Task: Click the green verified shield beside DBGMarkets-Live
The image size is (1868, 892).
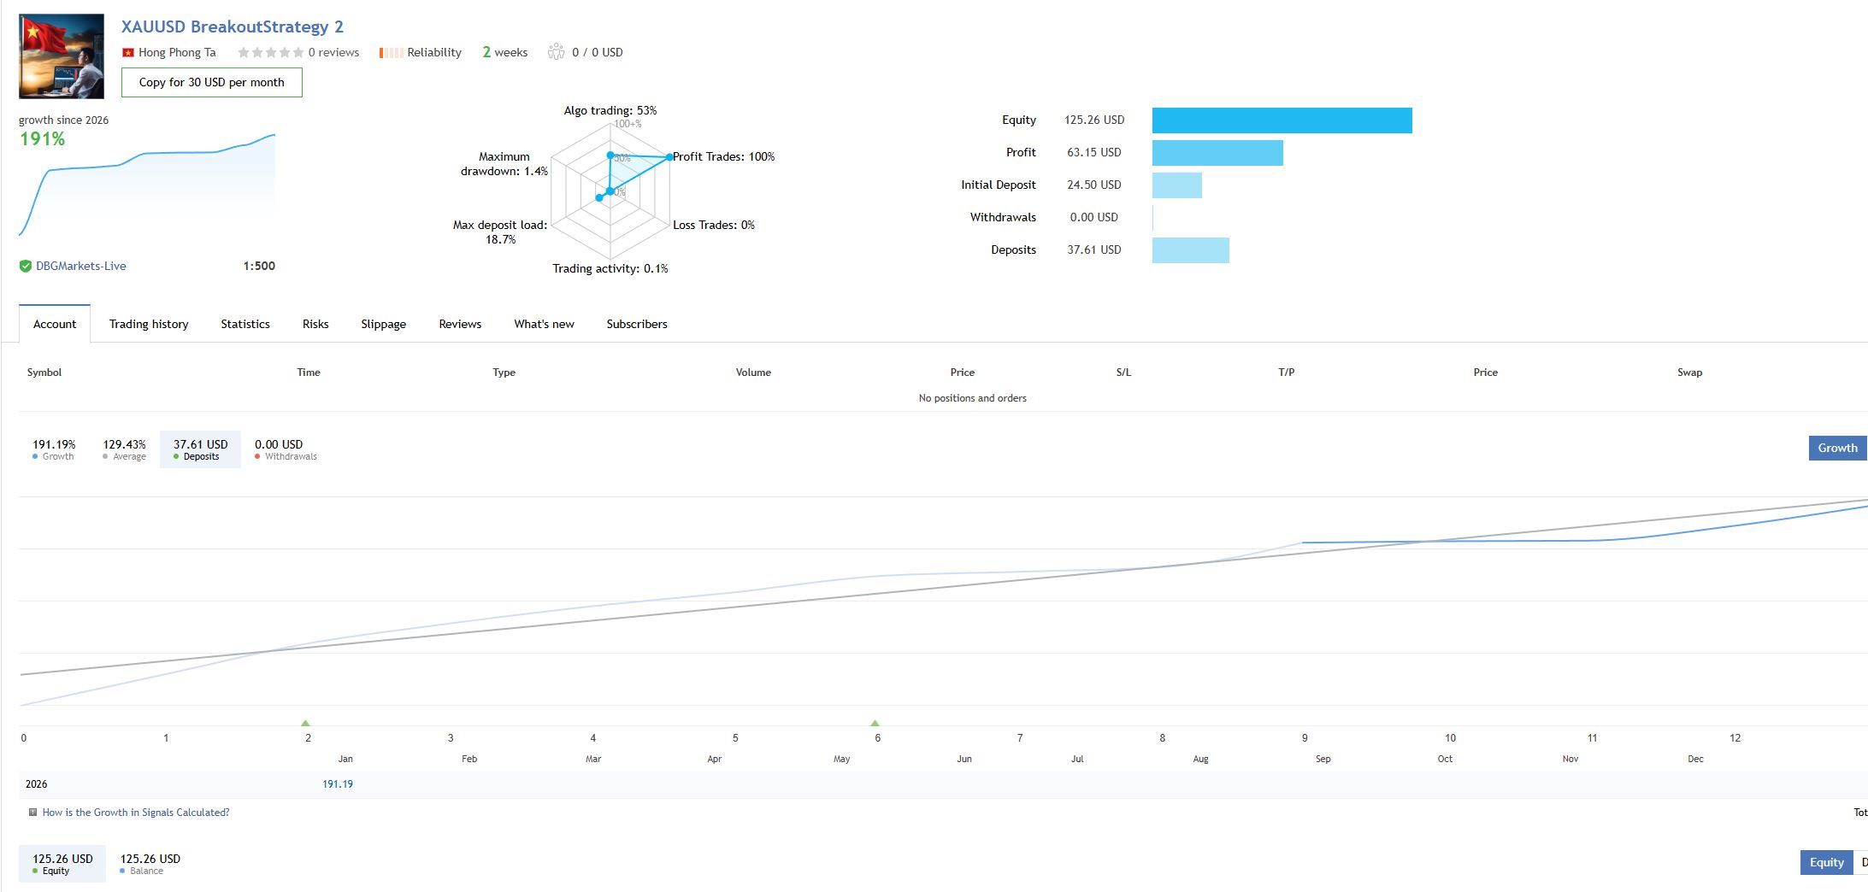Action: [26, 266]
